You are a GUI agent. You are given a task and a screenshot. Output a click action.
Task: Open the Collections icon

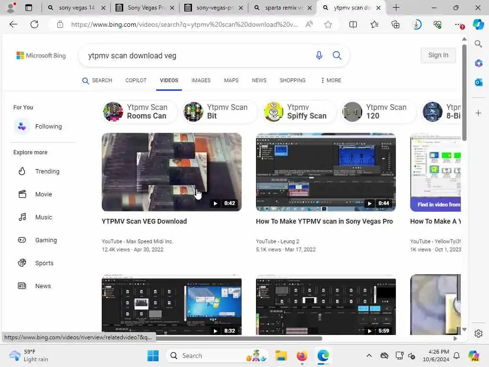click(395, 24)
